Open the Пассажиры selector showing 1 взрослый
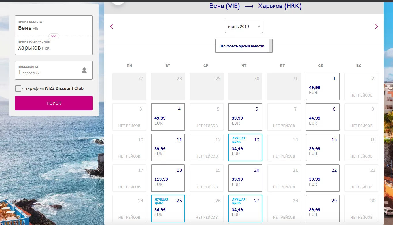 click(54, 70)
